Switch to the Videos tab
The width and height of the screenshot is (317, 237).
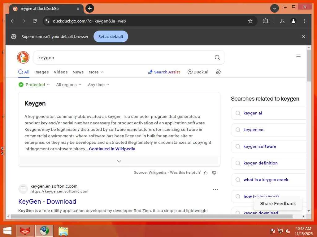61,72
